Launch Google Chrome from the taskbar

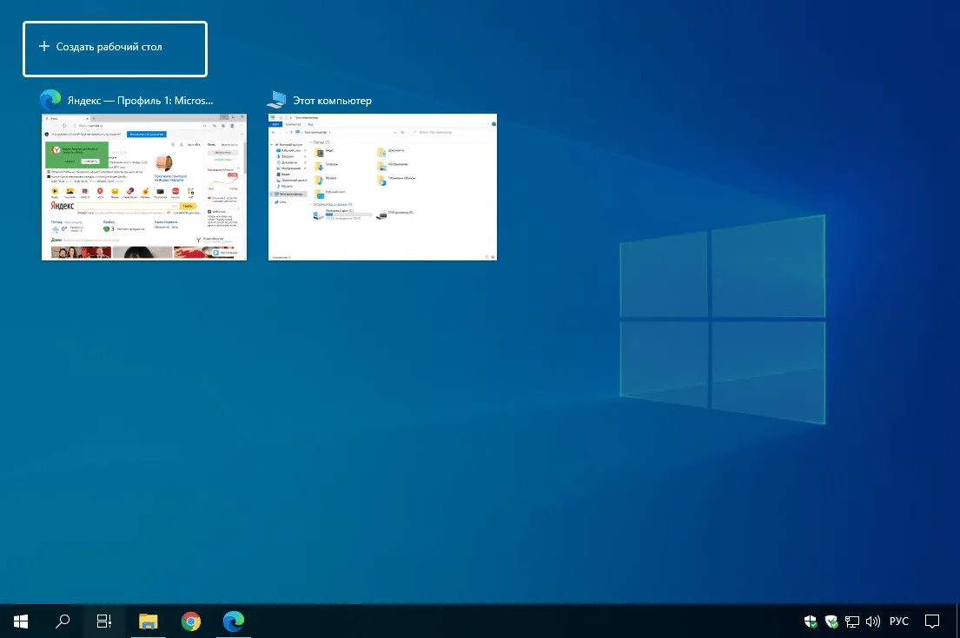coord(191,622)
